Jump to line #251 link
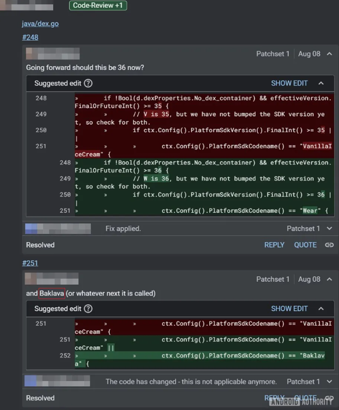This screenshot has height=410, width=339. [30, 263]
